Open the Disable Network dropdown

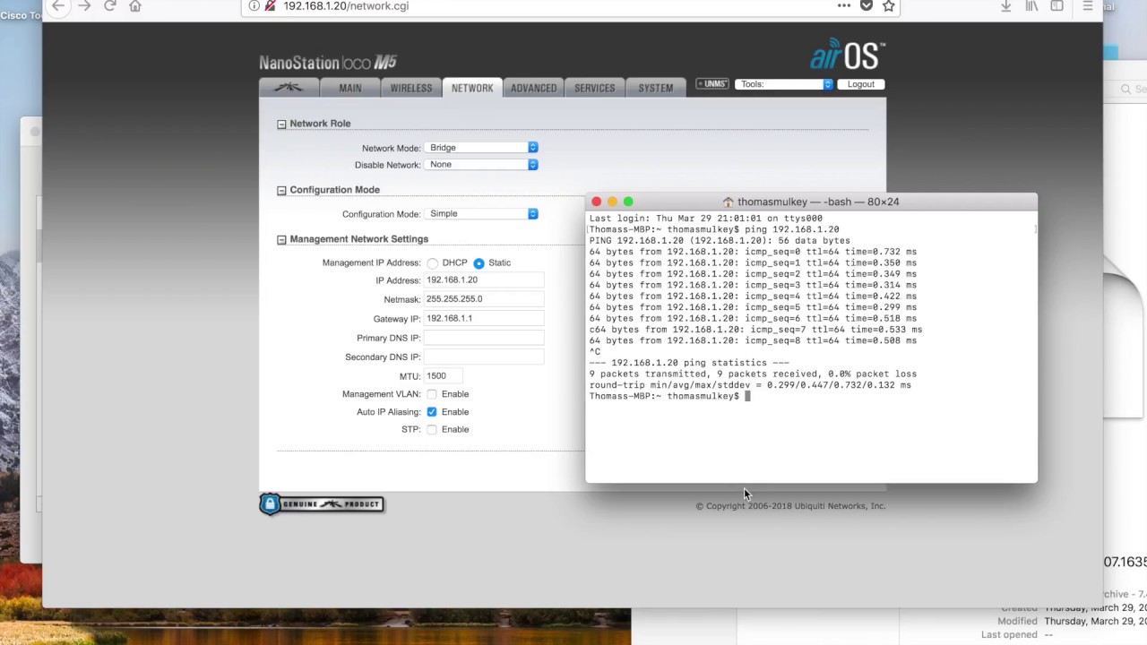tap(482, 165)
